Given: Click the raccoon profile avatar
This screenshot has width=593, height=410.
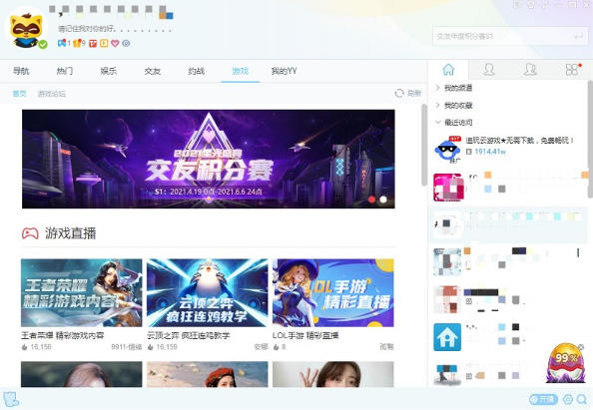Looking at the screenshot, I should [x=26, y=30].
